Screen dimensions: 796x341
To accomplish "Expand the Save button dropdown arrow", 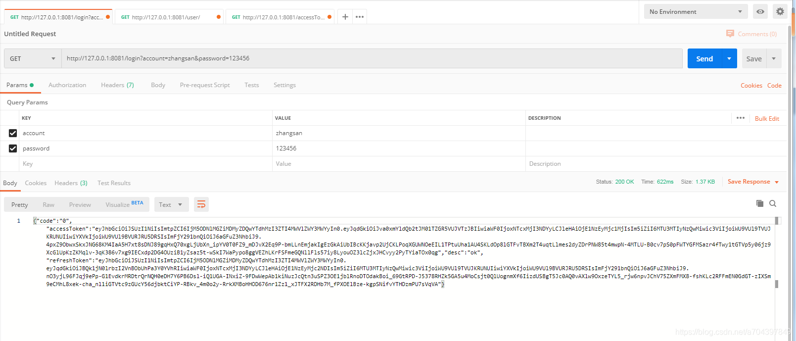I will [774, 58].
